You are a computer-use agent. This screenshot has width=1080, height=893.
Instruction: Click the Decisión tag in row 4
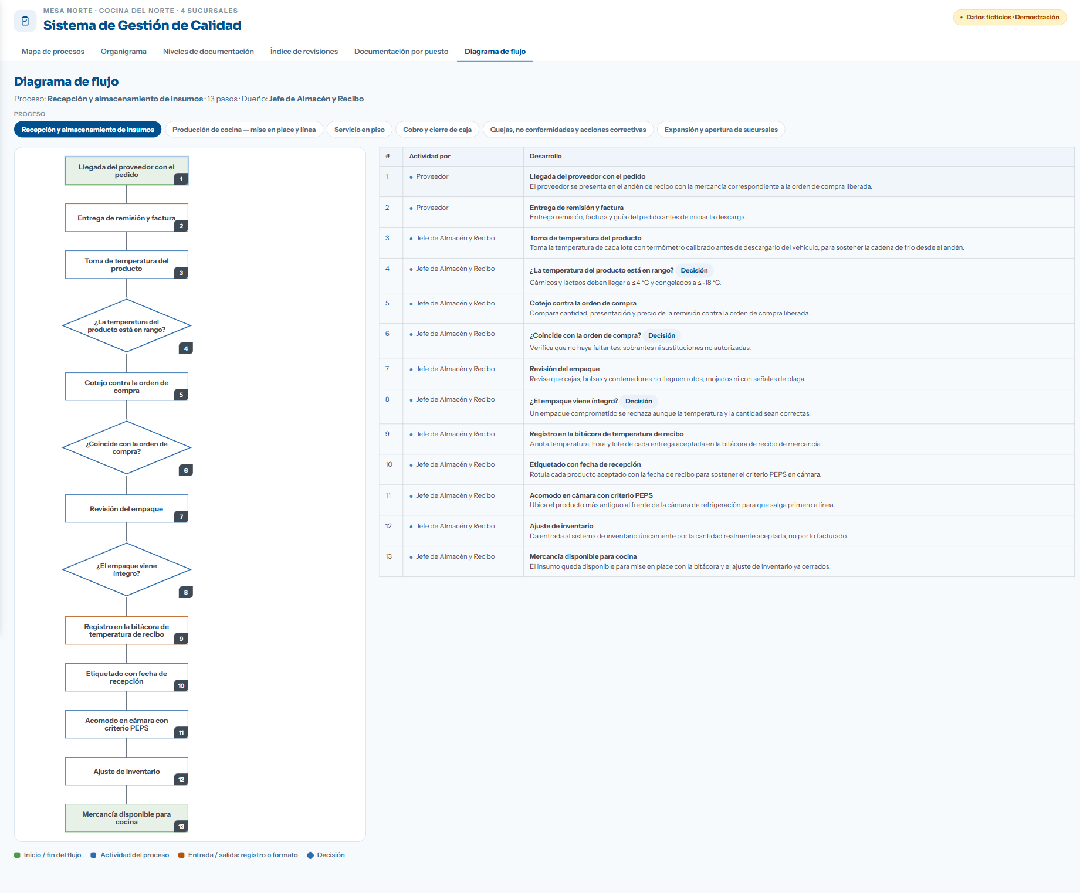(x=694, y=270)
